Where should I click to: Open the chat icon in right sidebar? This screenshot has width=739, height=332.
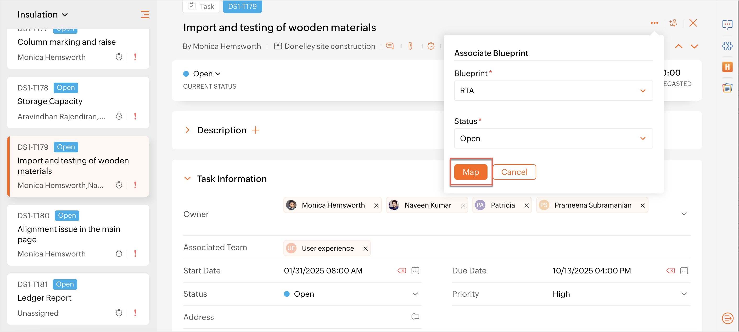727,25
